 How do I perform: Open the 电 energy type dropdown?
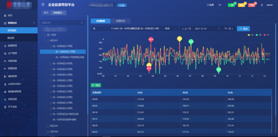click(x=99, y=28)
